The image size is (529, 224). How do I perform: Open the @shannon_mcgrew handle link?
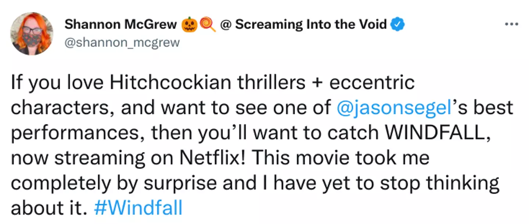point(122,42)
